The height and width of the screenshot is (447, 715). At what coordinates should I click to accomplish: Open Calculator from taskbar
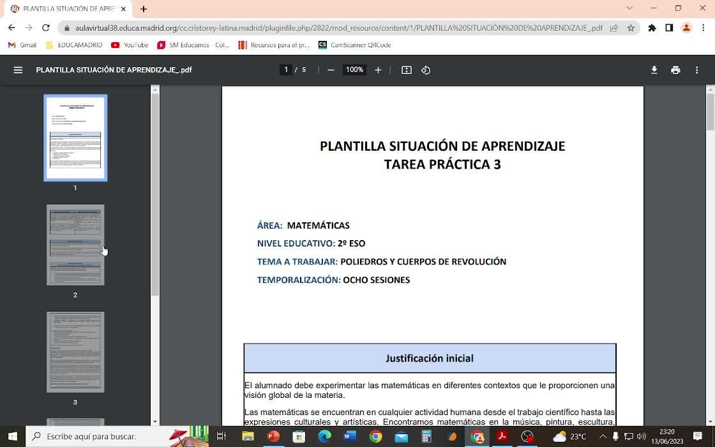point(426,437)
